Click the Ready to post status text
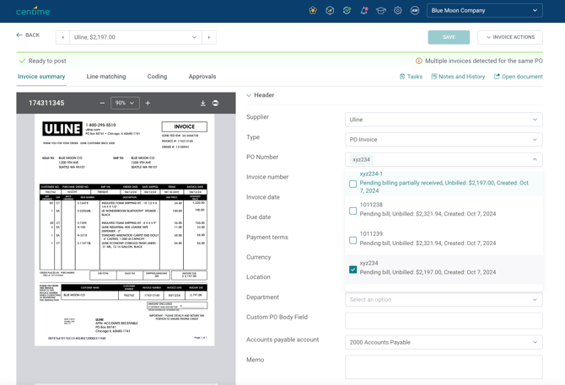The height and width of the screenshot is (385, 565). pos(47,61)
